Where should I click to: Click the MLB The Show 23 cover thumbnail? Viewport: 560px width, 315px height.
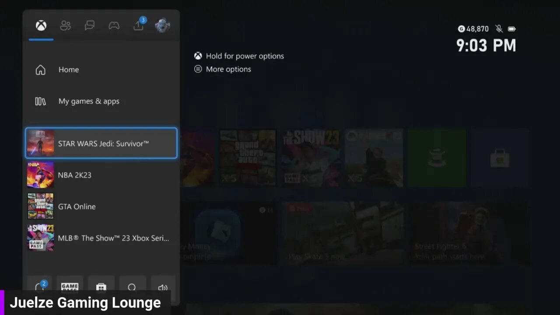click(x=41, y=238)
